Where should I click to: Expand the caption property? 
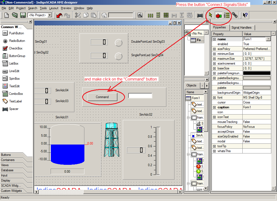[214, 107]
